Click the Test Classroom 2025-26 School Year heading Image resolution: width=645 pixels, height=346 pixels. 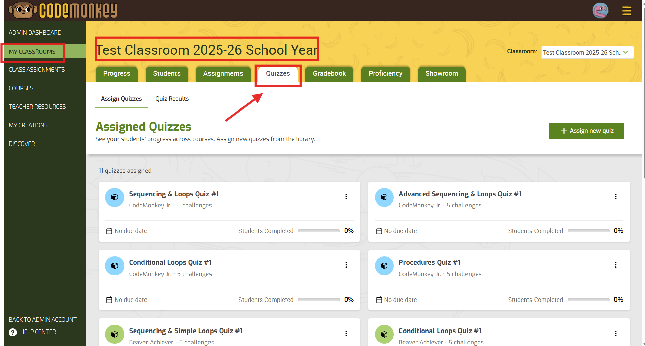click(207, 50)
